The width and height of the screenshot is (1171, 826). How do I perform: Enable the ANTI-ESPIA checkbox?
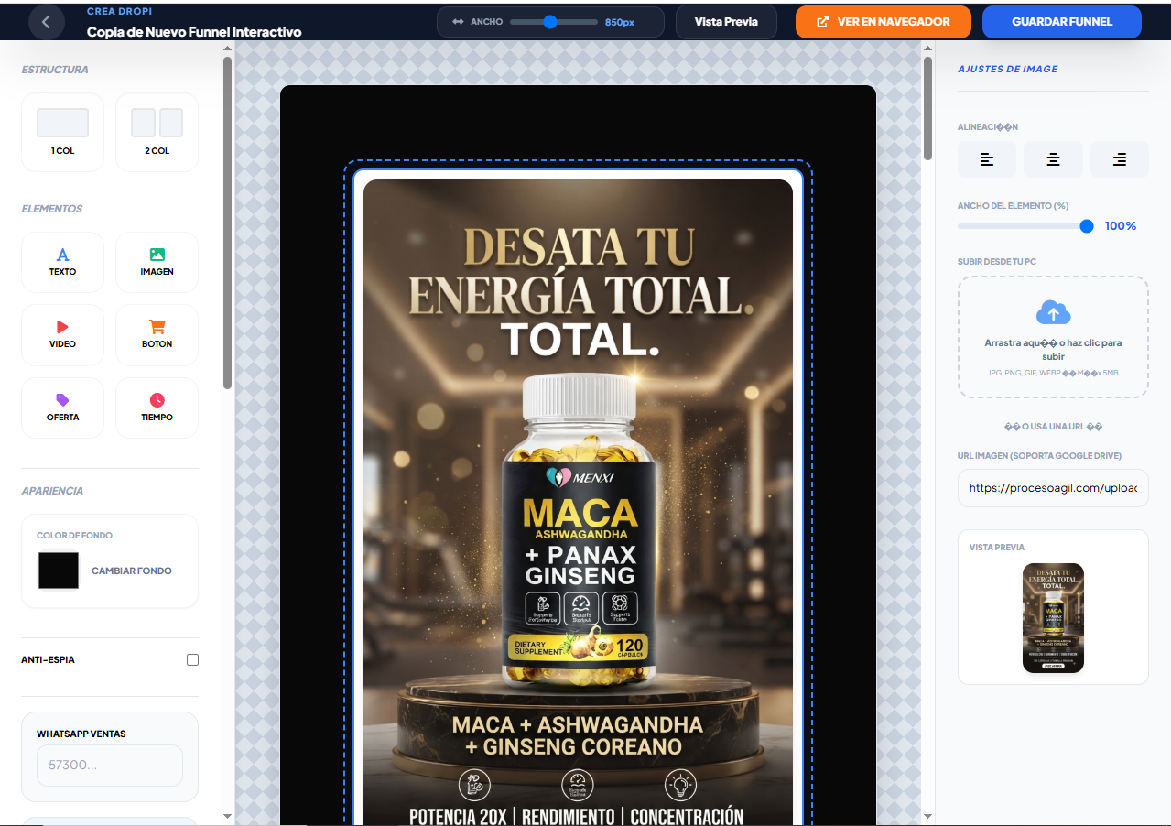point(192,659)
